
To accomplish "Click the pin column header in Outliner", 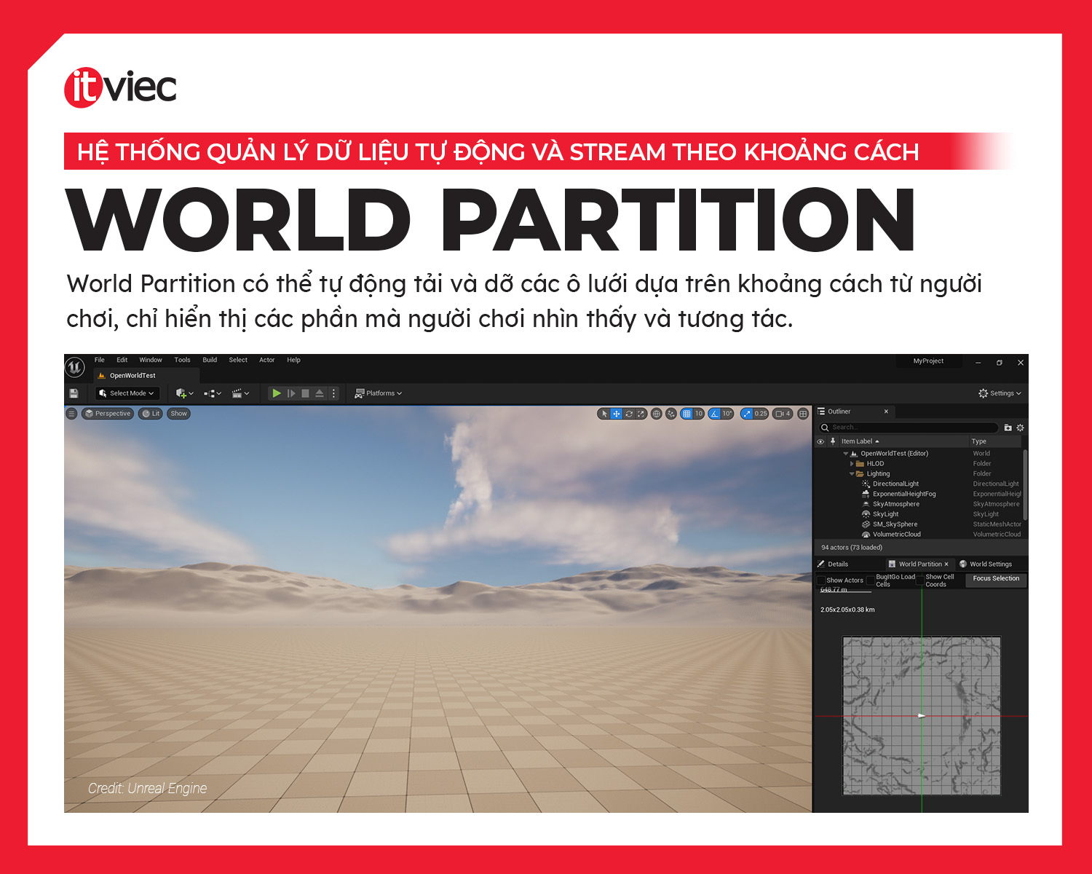I will (833, 441).
